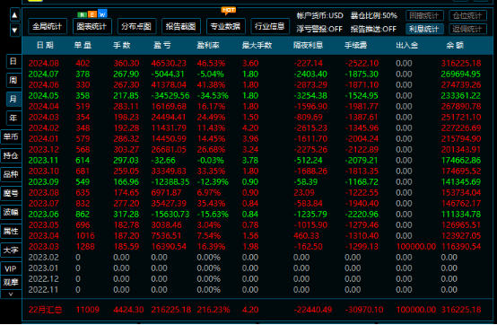Toggle 浮亏警报 OFF alert setting

tap(319, 29)
